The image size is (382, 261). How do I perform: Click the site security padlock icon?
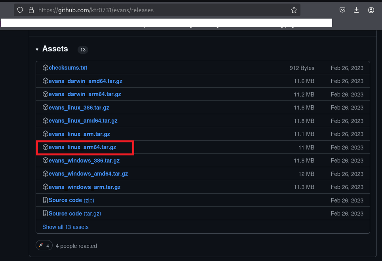click(31, 10)
